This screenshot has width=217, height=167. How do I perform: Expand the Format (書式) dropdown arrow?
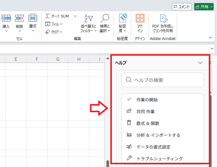[33, 31]
